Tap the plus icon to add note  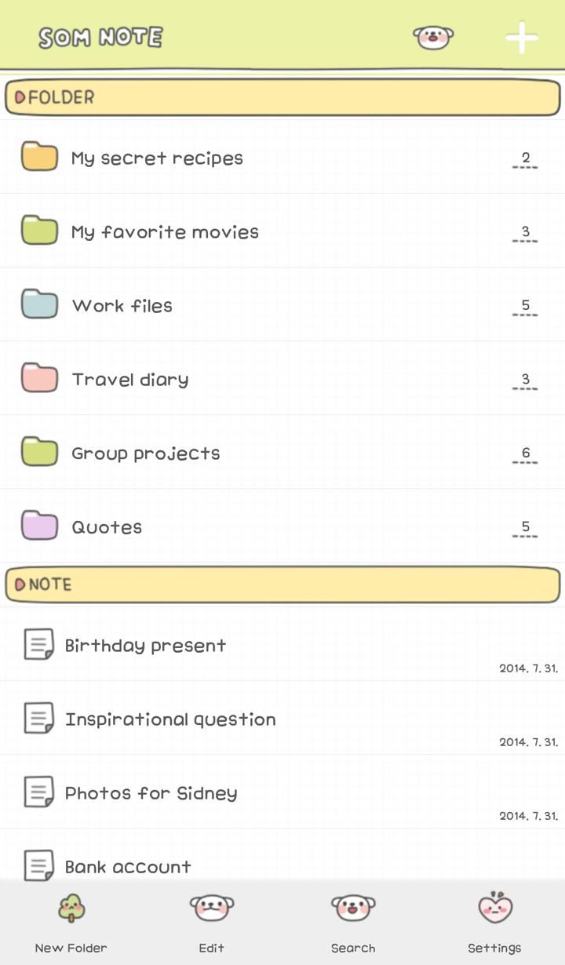[x=522, y=37]
